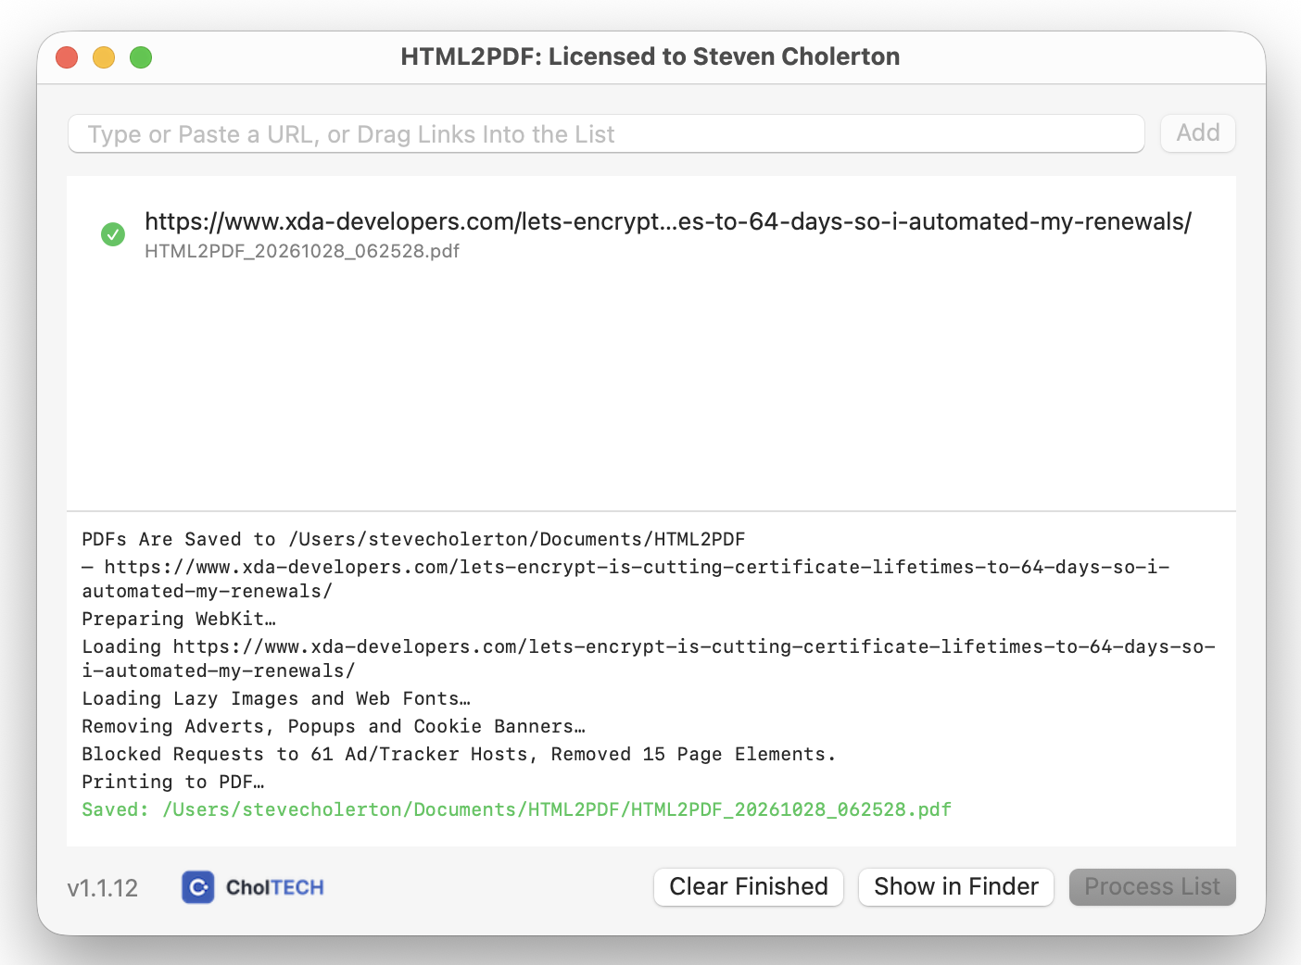Click the Process List button
1301x965 pixels.
pos(1153,887)
